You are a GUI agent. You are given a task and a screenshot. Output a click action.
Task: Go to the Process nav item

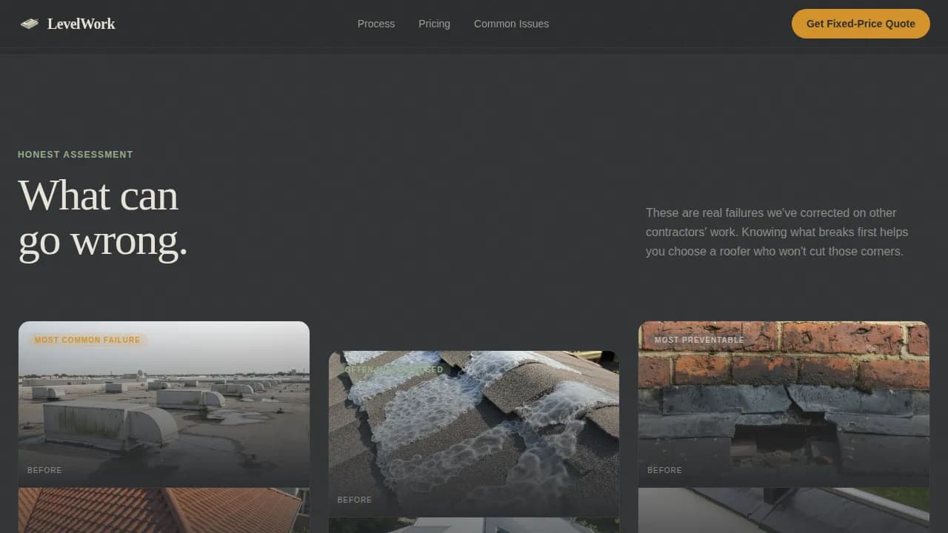376,24
